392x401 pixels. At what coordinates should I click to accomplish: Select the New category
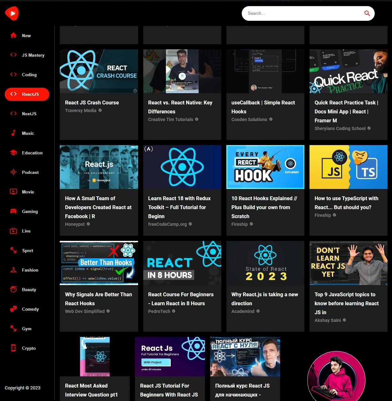(x=27, y=36)
